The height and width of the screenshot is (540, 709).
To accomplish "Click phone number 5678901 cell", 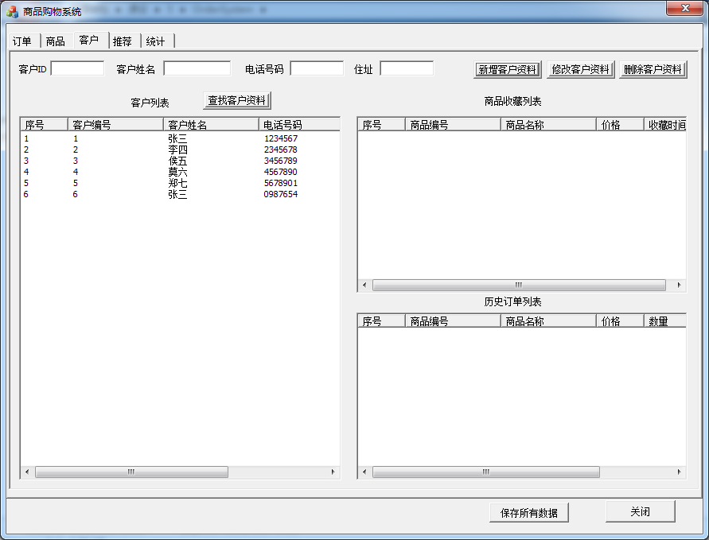I will pyautogui.click(x=281, y=183).
